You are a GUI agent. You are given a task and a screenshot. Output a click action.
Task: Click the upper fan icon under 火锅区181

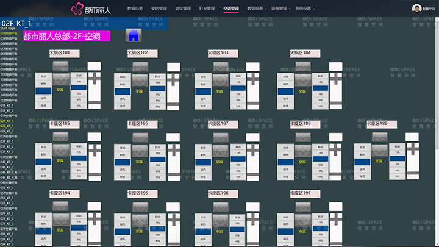click(x=60, y=65)
